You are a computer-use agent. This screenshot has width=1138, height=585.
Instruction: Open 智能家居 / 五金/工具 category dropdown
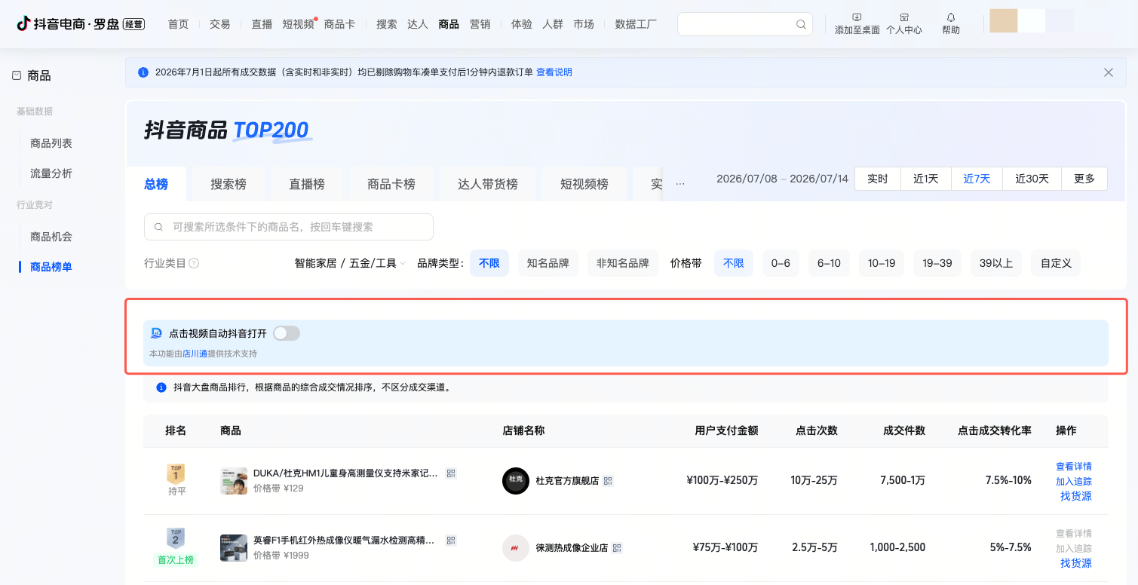click(350, 263)
